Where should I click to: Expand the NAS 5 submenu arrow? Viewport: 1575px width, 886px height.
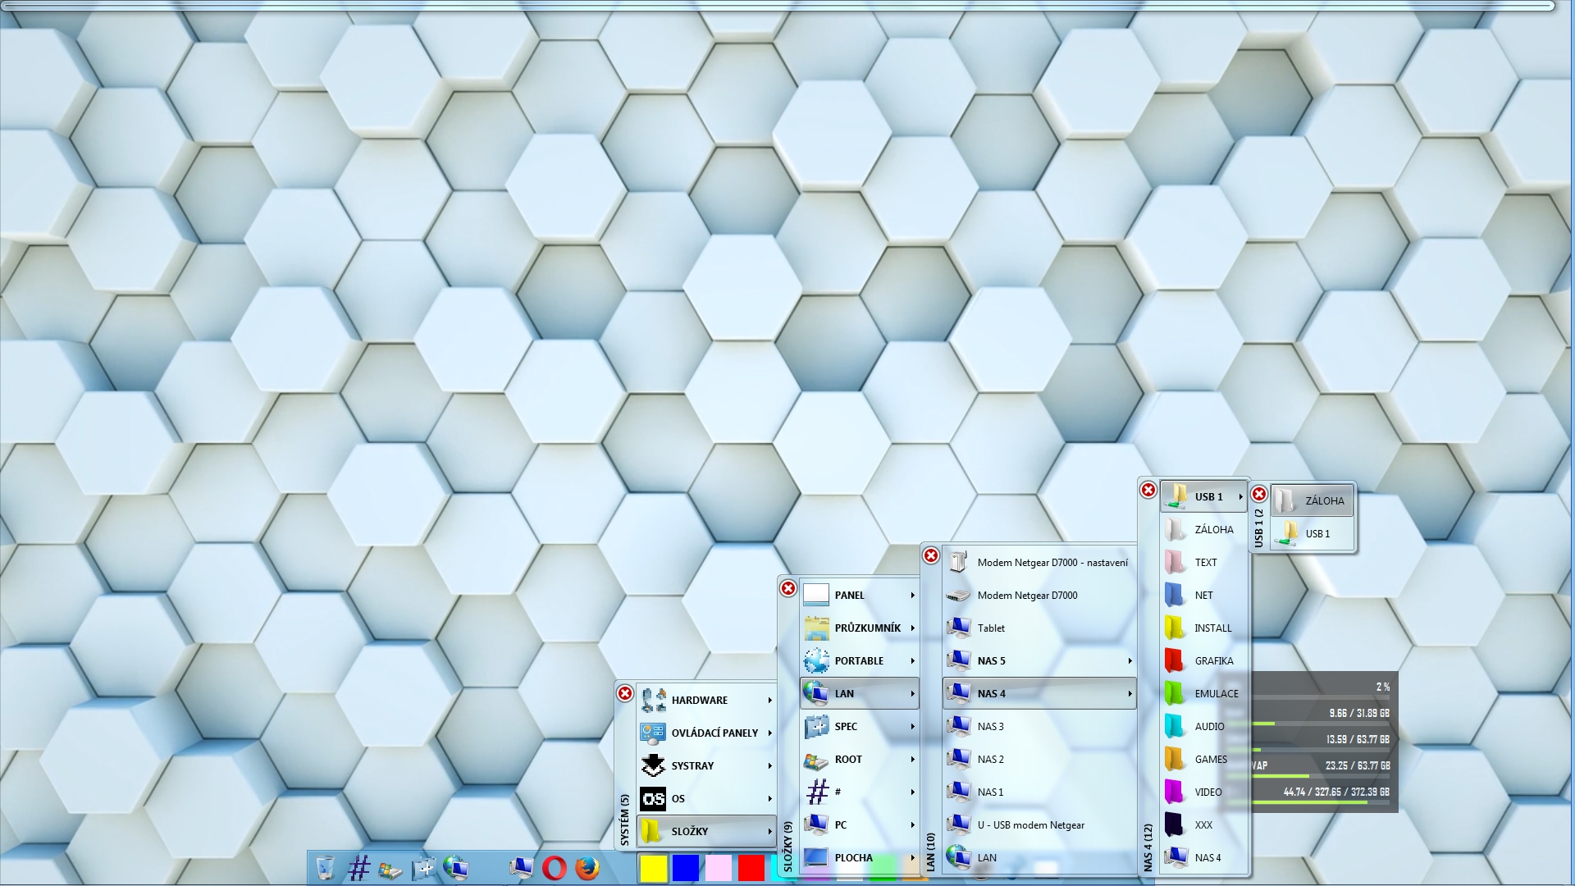pos(1130,661)
